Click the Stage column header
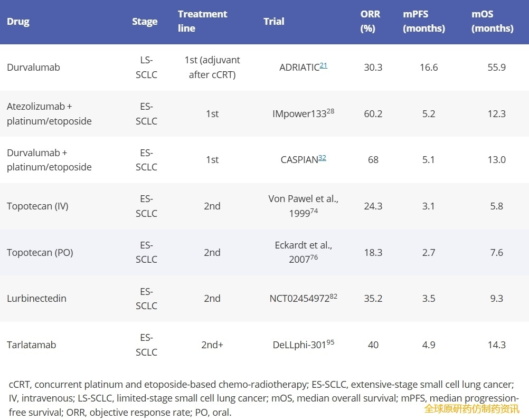Image resolution: width=529 pixels, height=420 pixels. pyautogui.click(x=145, y=22)
